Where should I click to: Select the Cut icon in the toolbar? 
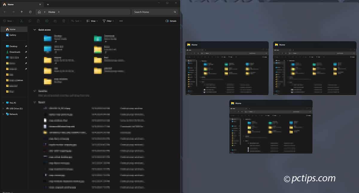pos(21,21)
